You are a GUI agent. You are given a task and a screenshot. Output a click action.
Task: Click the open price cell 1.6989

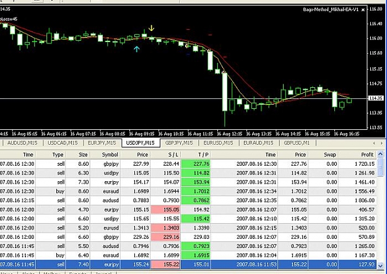[141, 191]
